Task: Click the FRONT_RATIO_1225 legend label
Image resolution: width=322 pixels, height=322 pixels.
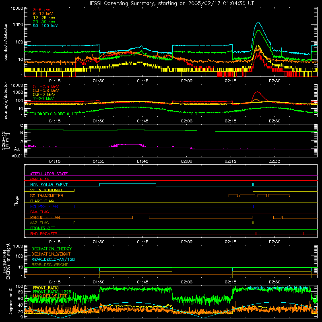Action: pos(52,292)
